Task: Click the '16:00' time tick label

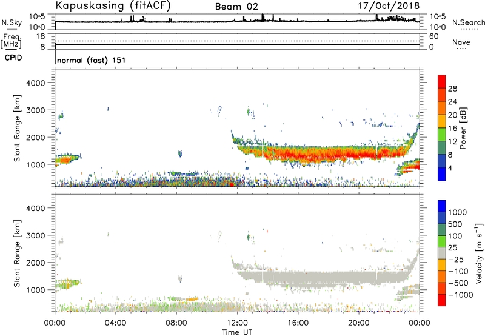Action: (x=298, y=323)
